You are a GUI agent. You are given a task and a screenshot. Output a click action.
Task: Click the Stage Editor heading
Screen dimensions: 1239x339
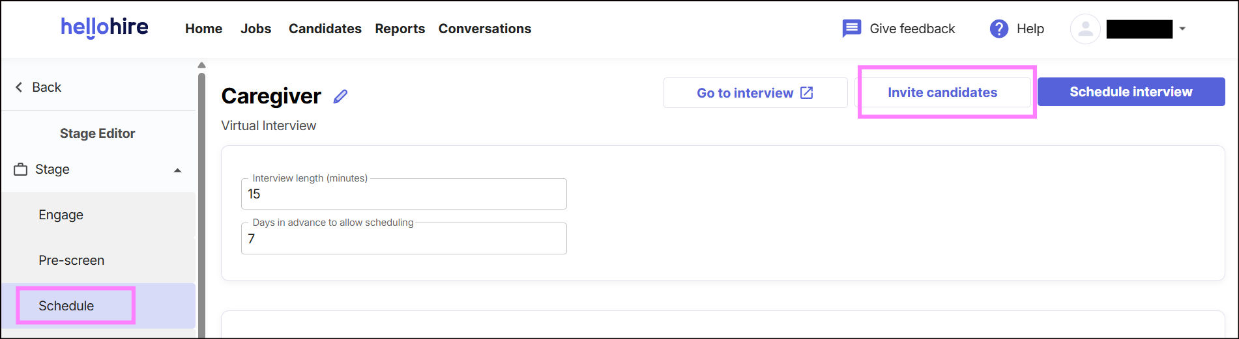pos(98,133)
